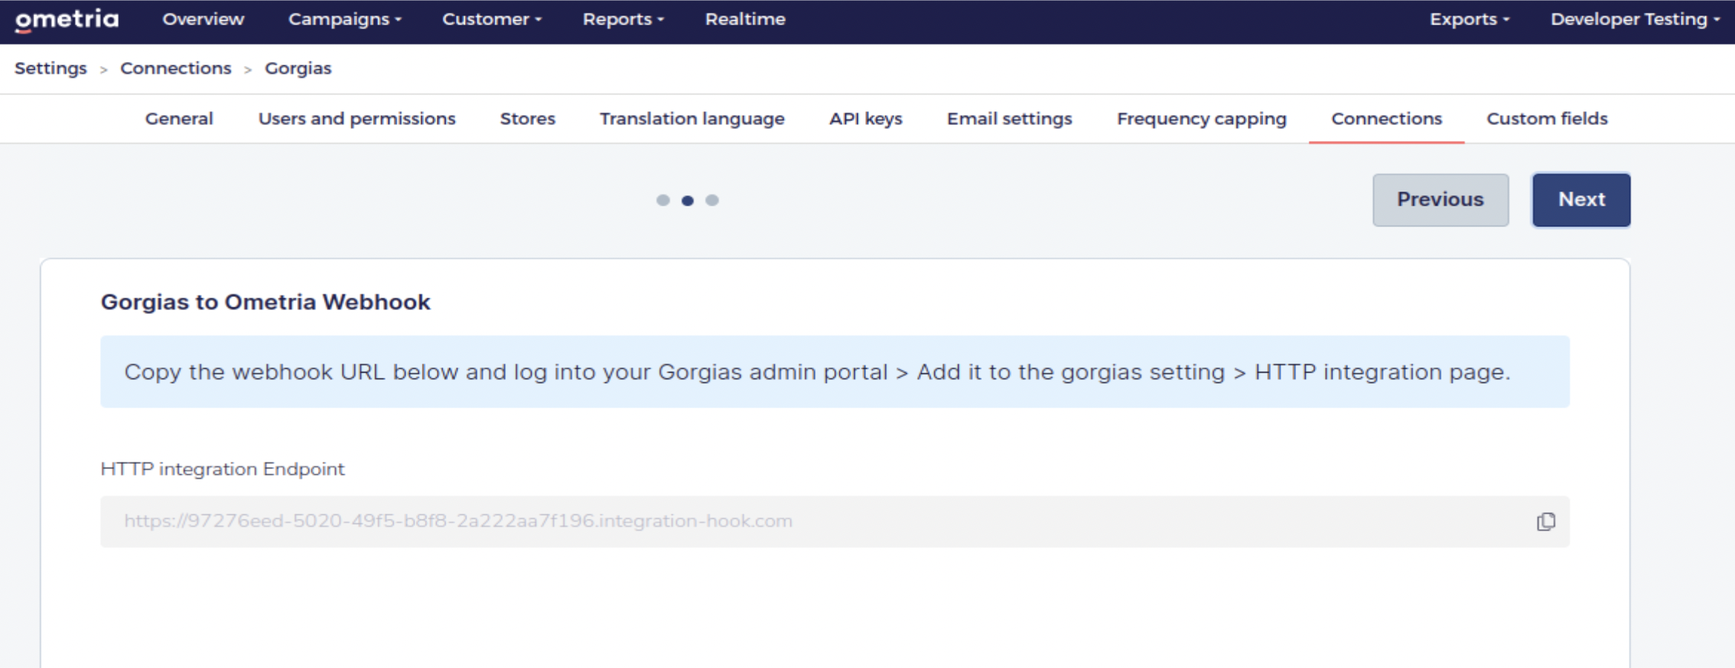Click the Next button

(x=1581, y=199)
